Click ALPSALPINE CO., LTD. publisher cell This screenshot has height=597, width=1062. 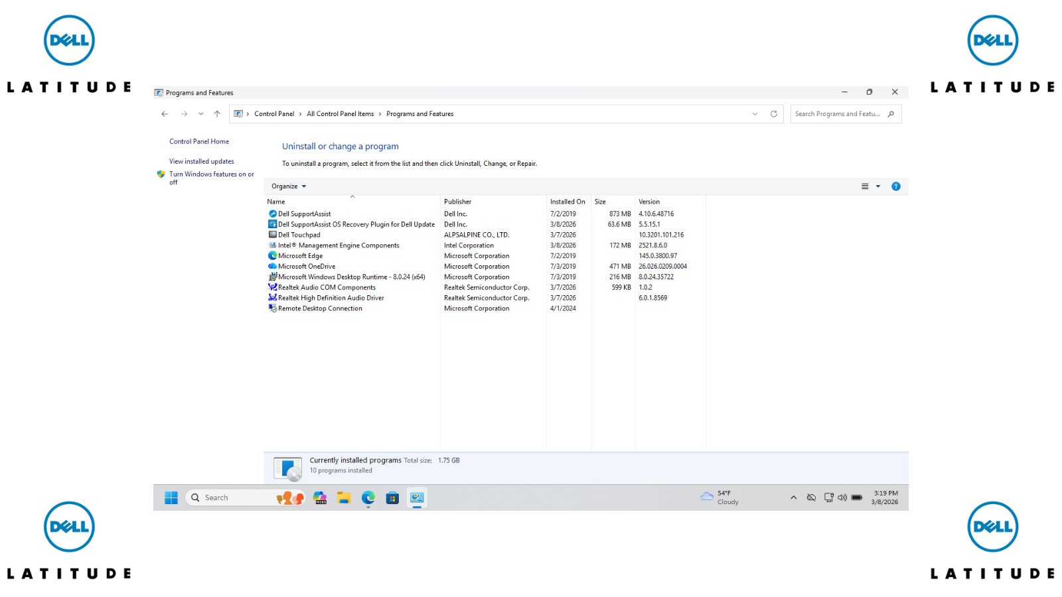click(477, 235)
